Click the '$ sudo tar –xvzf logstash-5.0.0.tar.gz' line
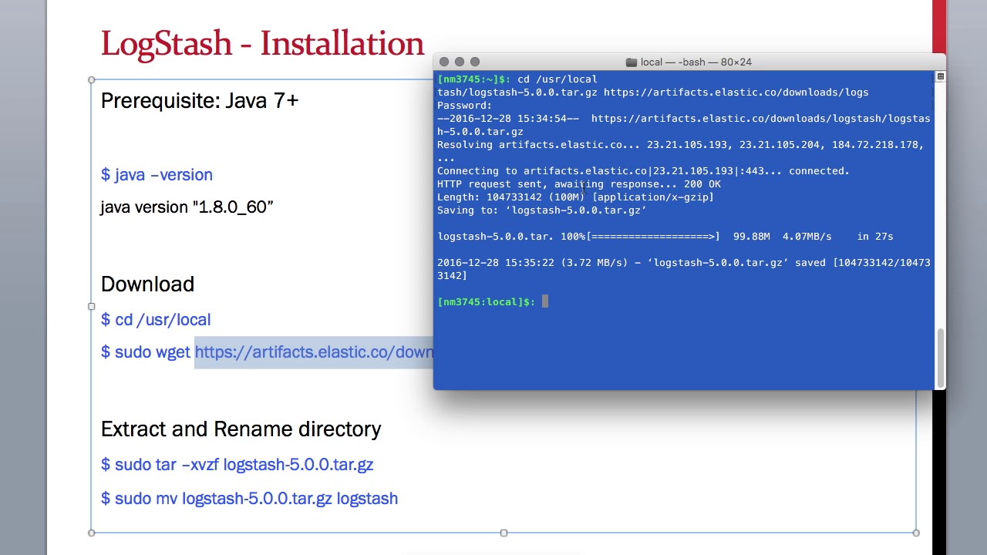 (x=237, y=465)
